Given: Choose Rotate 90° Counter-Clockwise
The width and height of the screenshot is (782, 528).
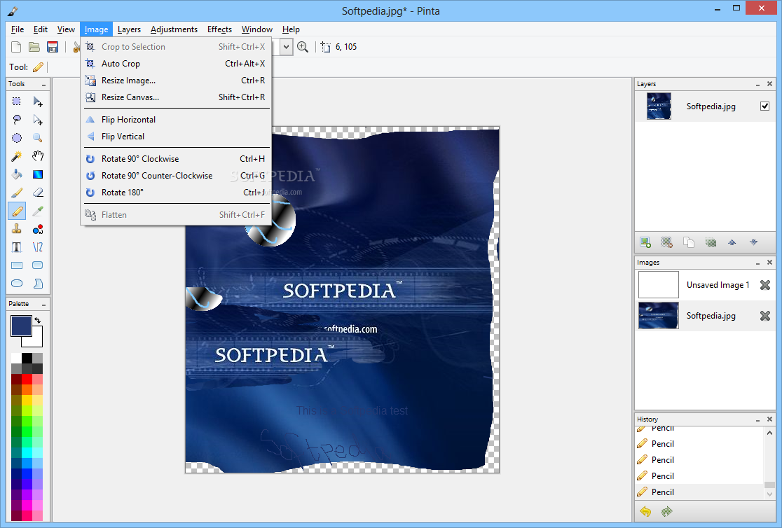Looking at the screenshot, I should (x=176, y=176).
